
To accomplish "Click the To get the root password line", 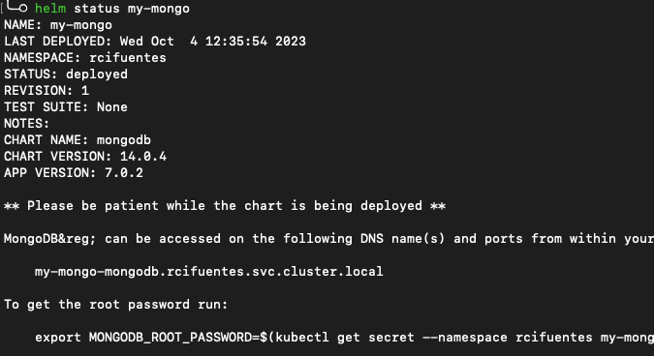I will pyautogui.click(x=116, y=305).
